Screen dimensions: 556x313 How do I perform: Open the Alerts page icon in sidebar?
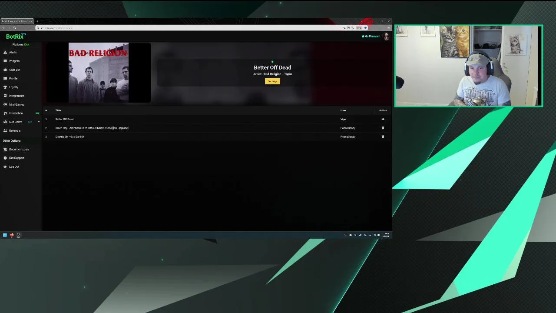tap(5, 52)
